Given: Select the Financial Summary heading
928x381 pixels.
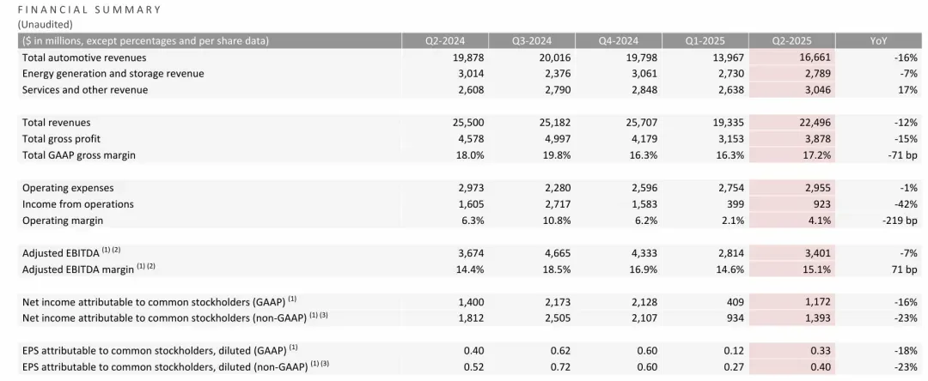Looking at the screenshot, I should pos(89,9).
